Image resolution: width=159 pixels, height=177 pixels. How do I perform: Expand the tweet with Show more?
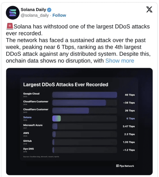click(x=120, y=61)
